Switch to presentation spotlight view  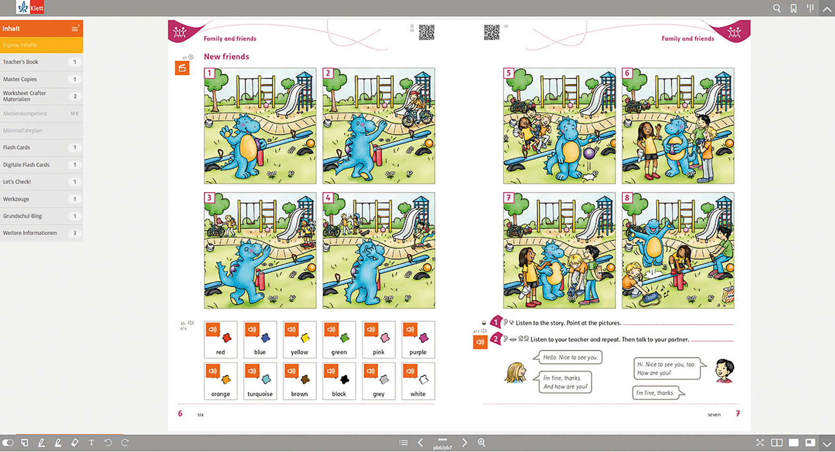pos(810,443)
